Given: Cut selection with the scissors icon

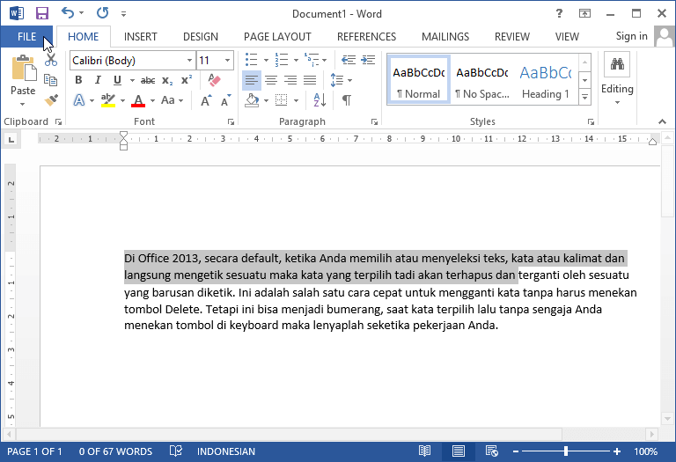Looking at the screenshot, I should (51, 60).
